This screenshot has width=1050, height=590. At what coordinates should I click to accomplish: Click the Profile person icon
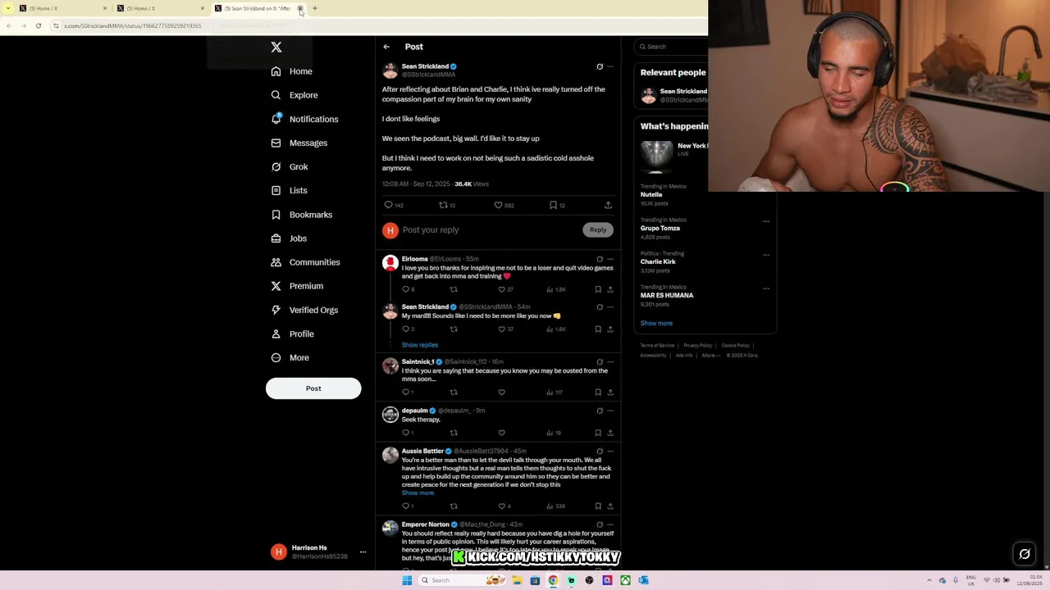click(276, 334)
